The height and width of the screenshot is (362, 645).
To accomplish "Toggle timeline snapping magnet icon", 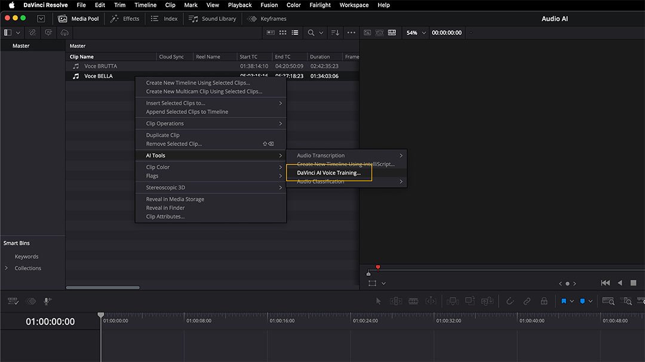I will [509, 301].
